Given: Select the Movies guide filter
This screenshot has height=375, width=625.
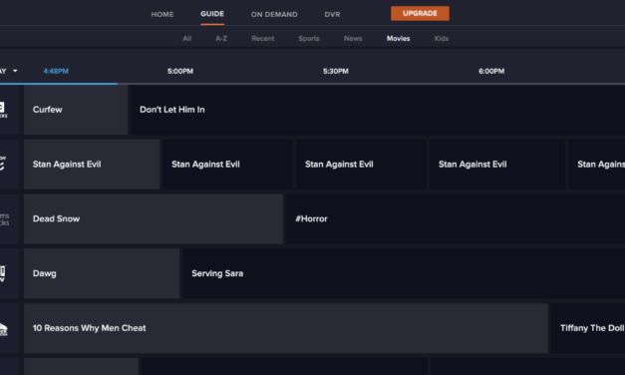Looking at the screenshot, I should (398, 38).
